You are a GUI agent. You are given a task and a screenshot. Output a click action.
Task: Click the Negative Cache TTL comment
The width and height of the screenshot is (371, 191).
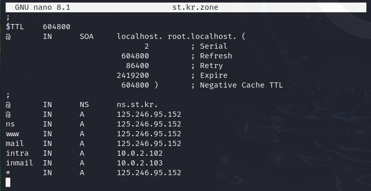[x=241, y=85]
